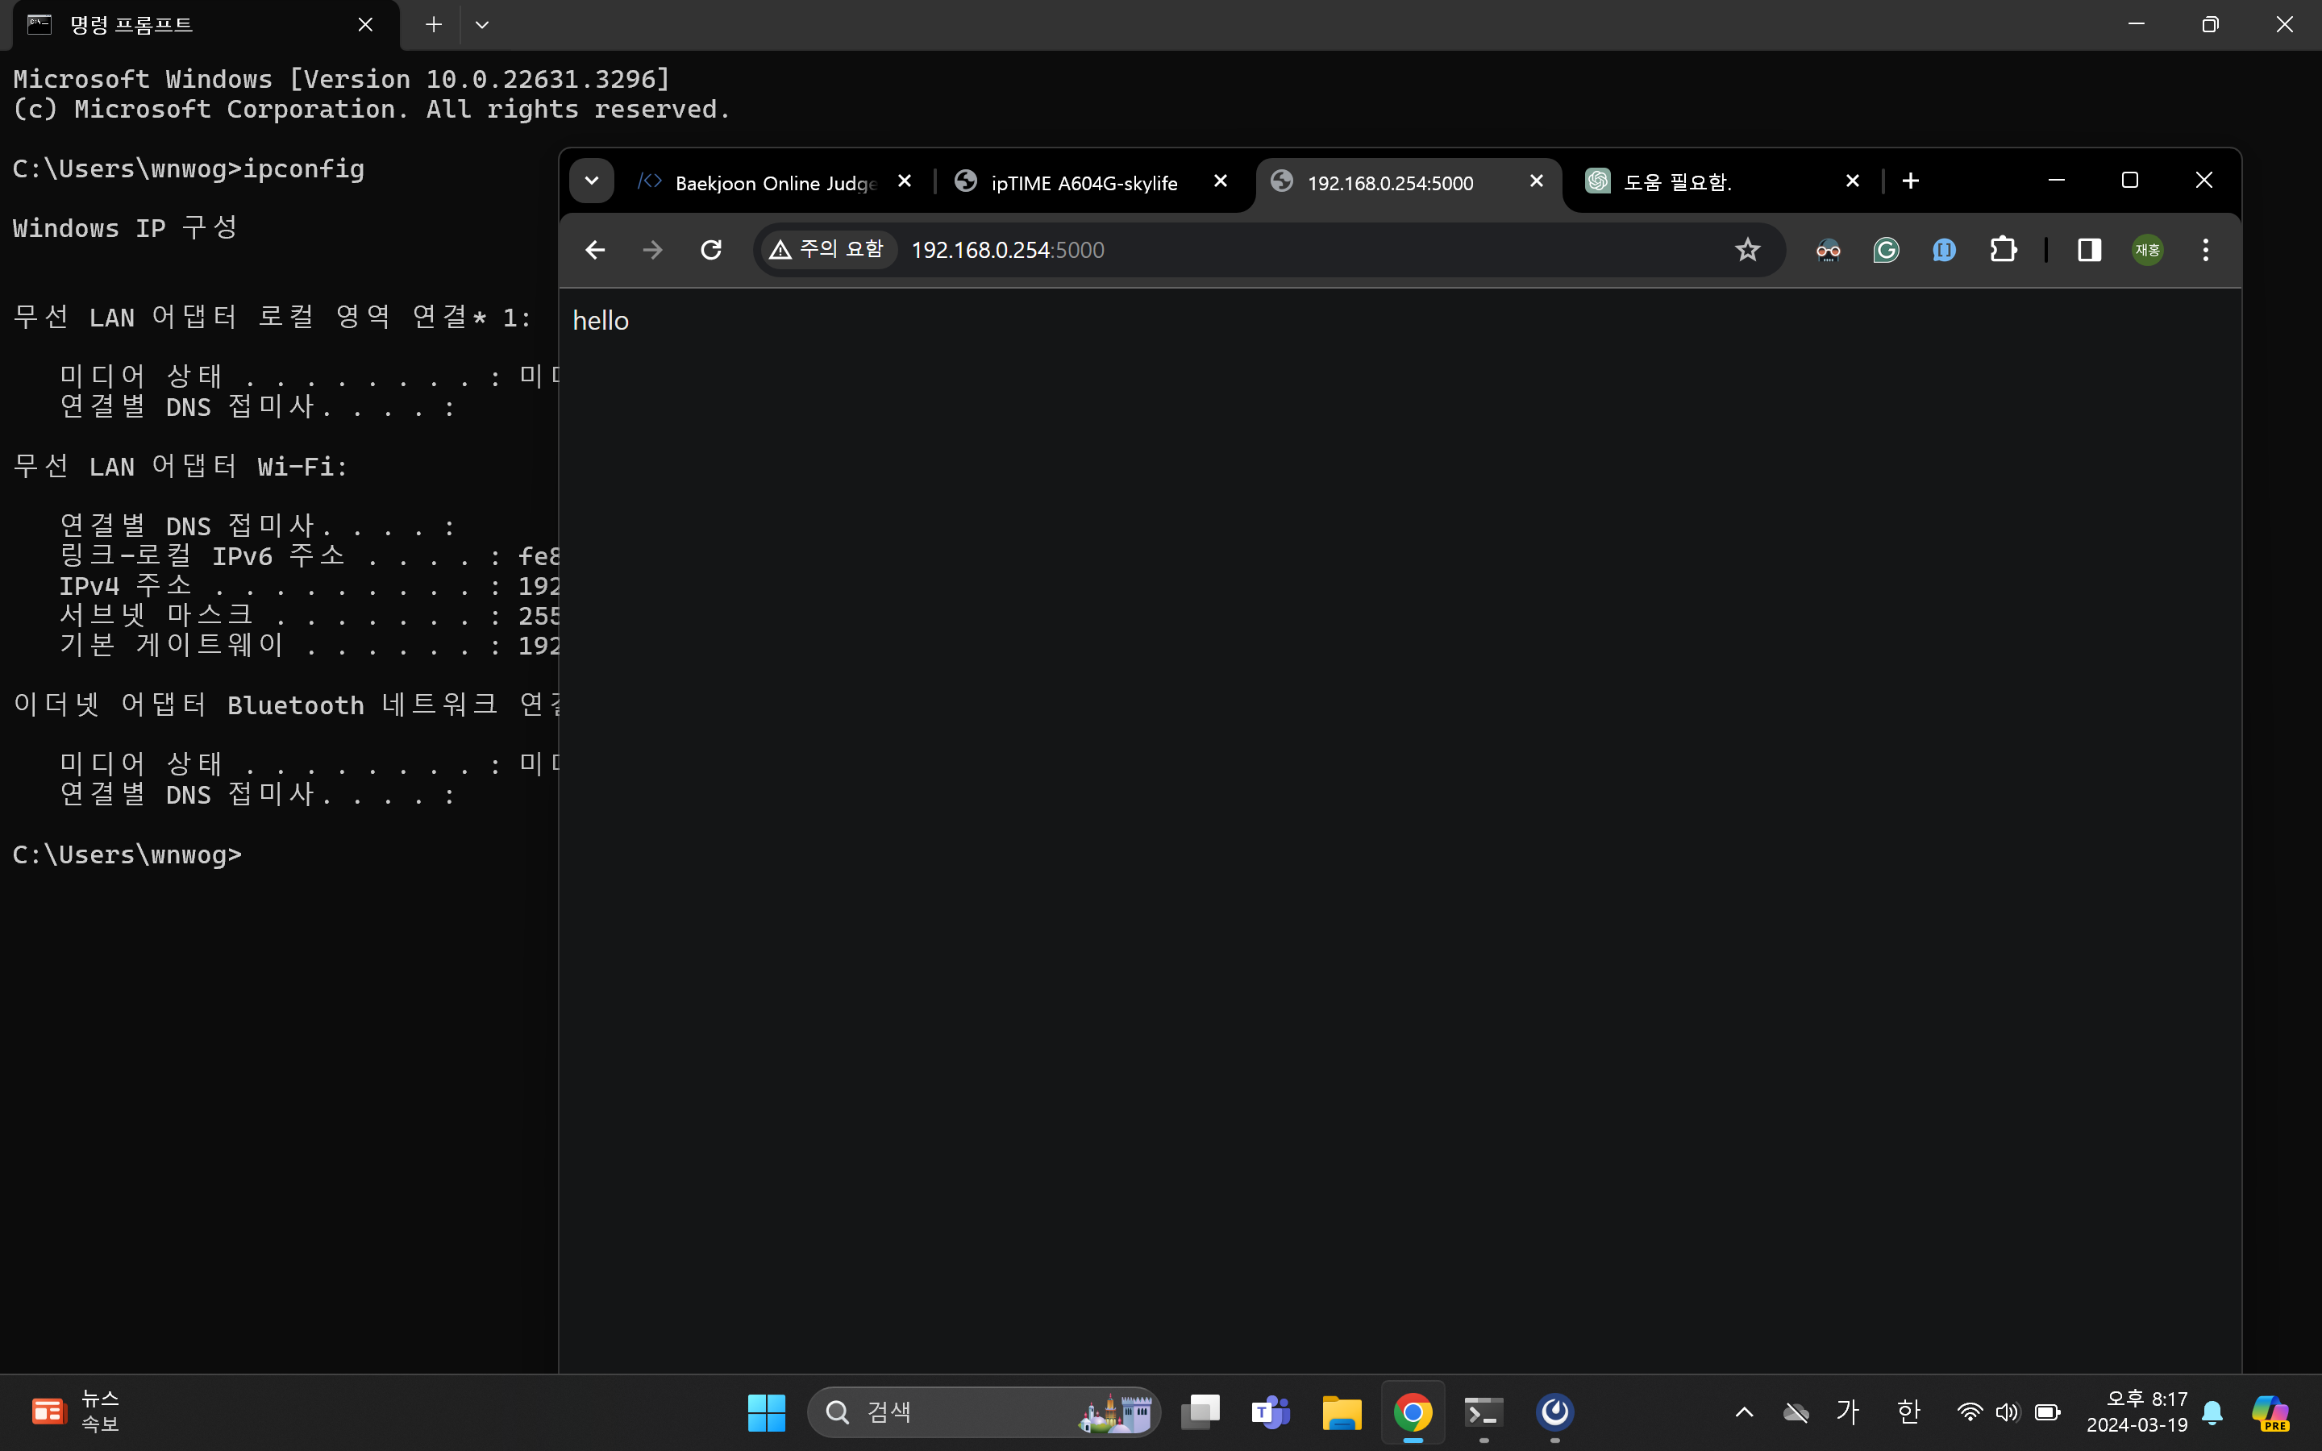Click the taskbar search box '검색'
Screen dimensions: 2322x1451
point(984,1412)
